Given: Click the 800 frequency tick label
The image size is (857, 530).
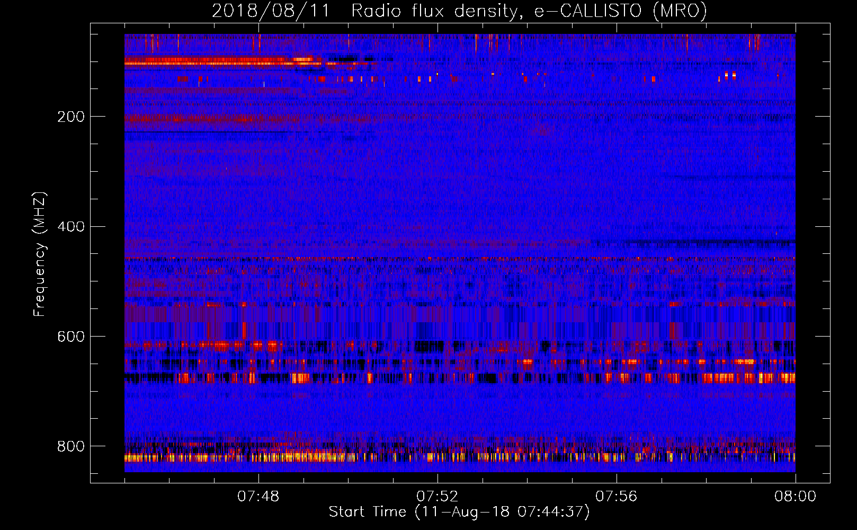Looking at the screenshot, I should [70, 446].
